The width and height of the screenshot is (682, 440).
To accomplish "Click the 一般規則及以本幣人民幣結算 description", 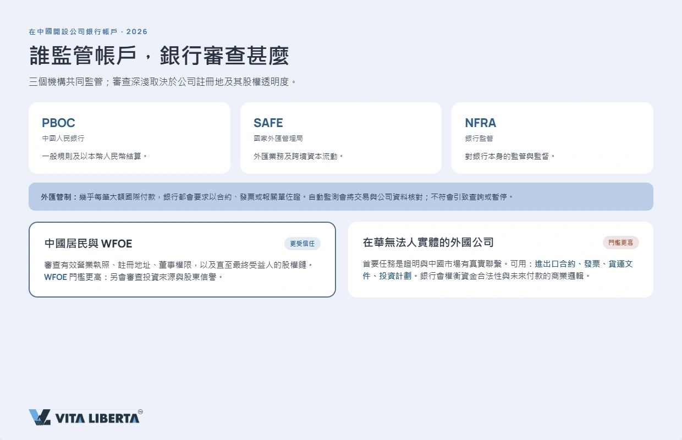I will click(95, 156).
